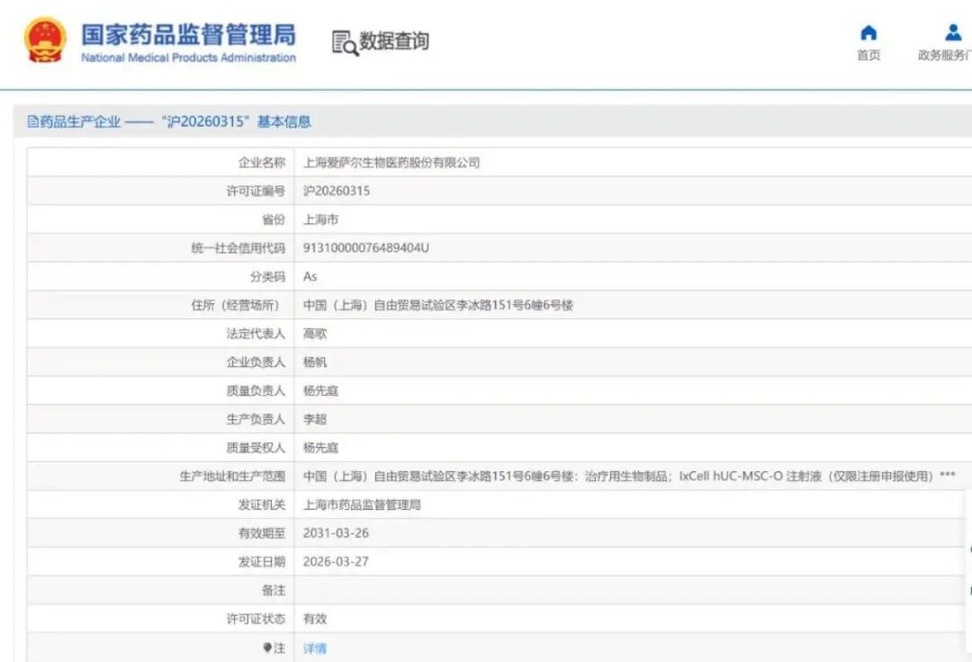Click company name 上海爱萨尔生物医药股份有限公司
This screenshot has width=972, height=662.
tap(391, 163)
